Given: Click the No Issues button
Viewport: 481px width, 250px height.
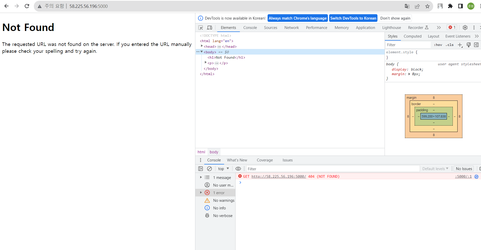Looking at the screenshot, I should pyautogui.click(x=464, y=169).
